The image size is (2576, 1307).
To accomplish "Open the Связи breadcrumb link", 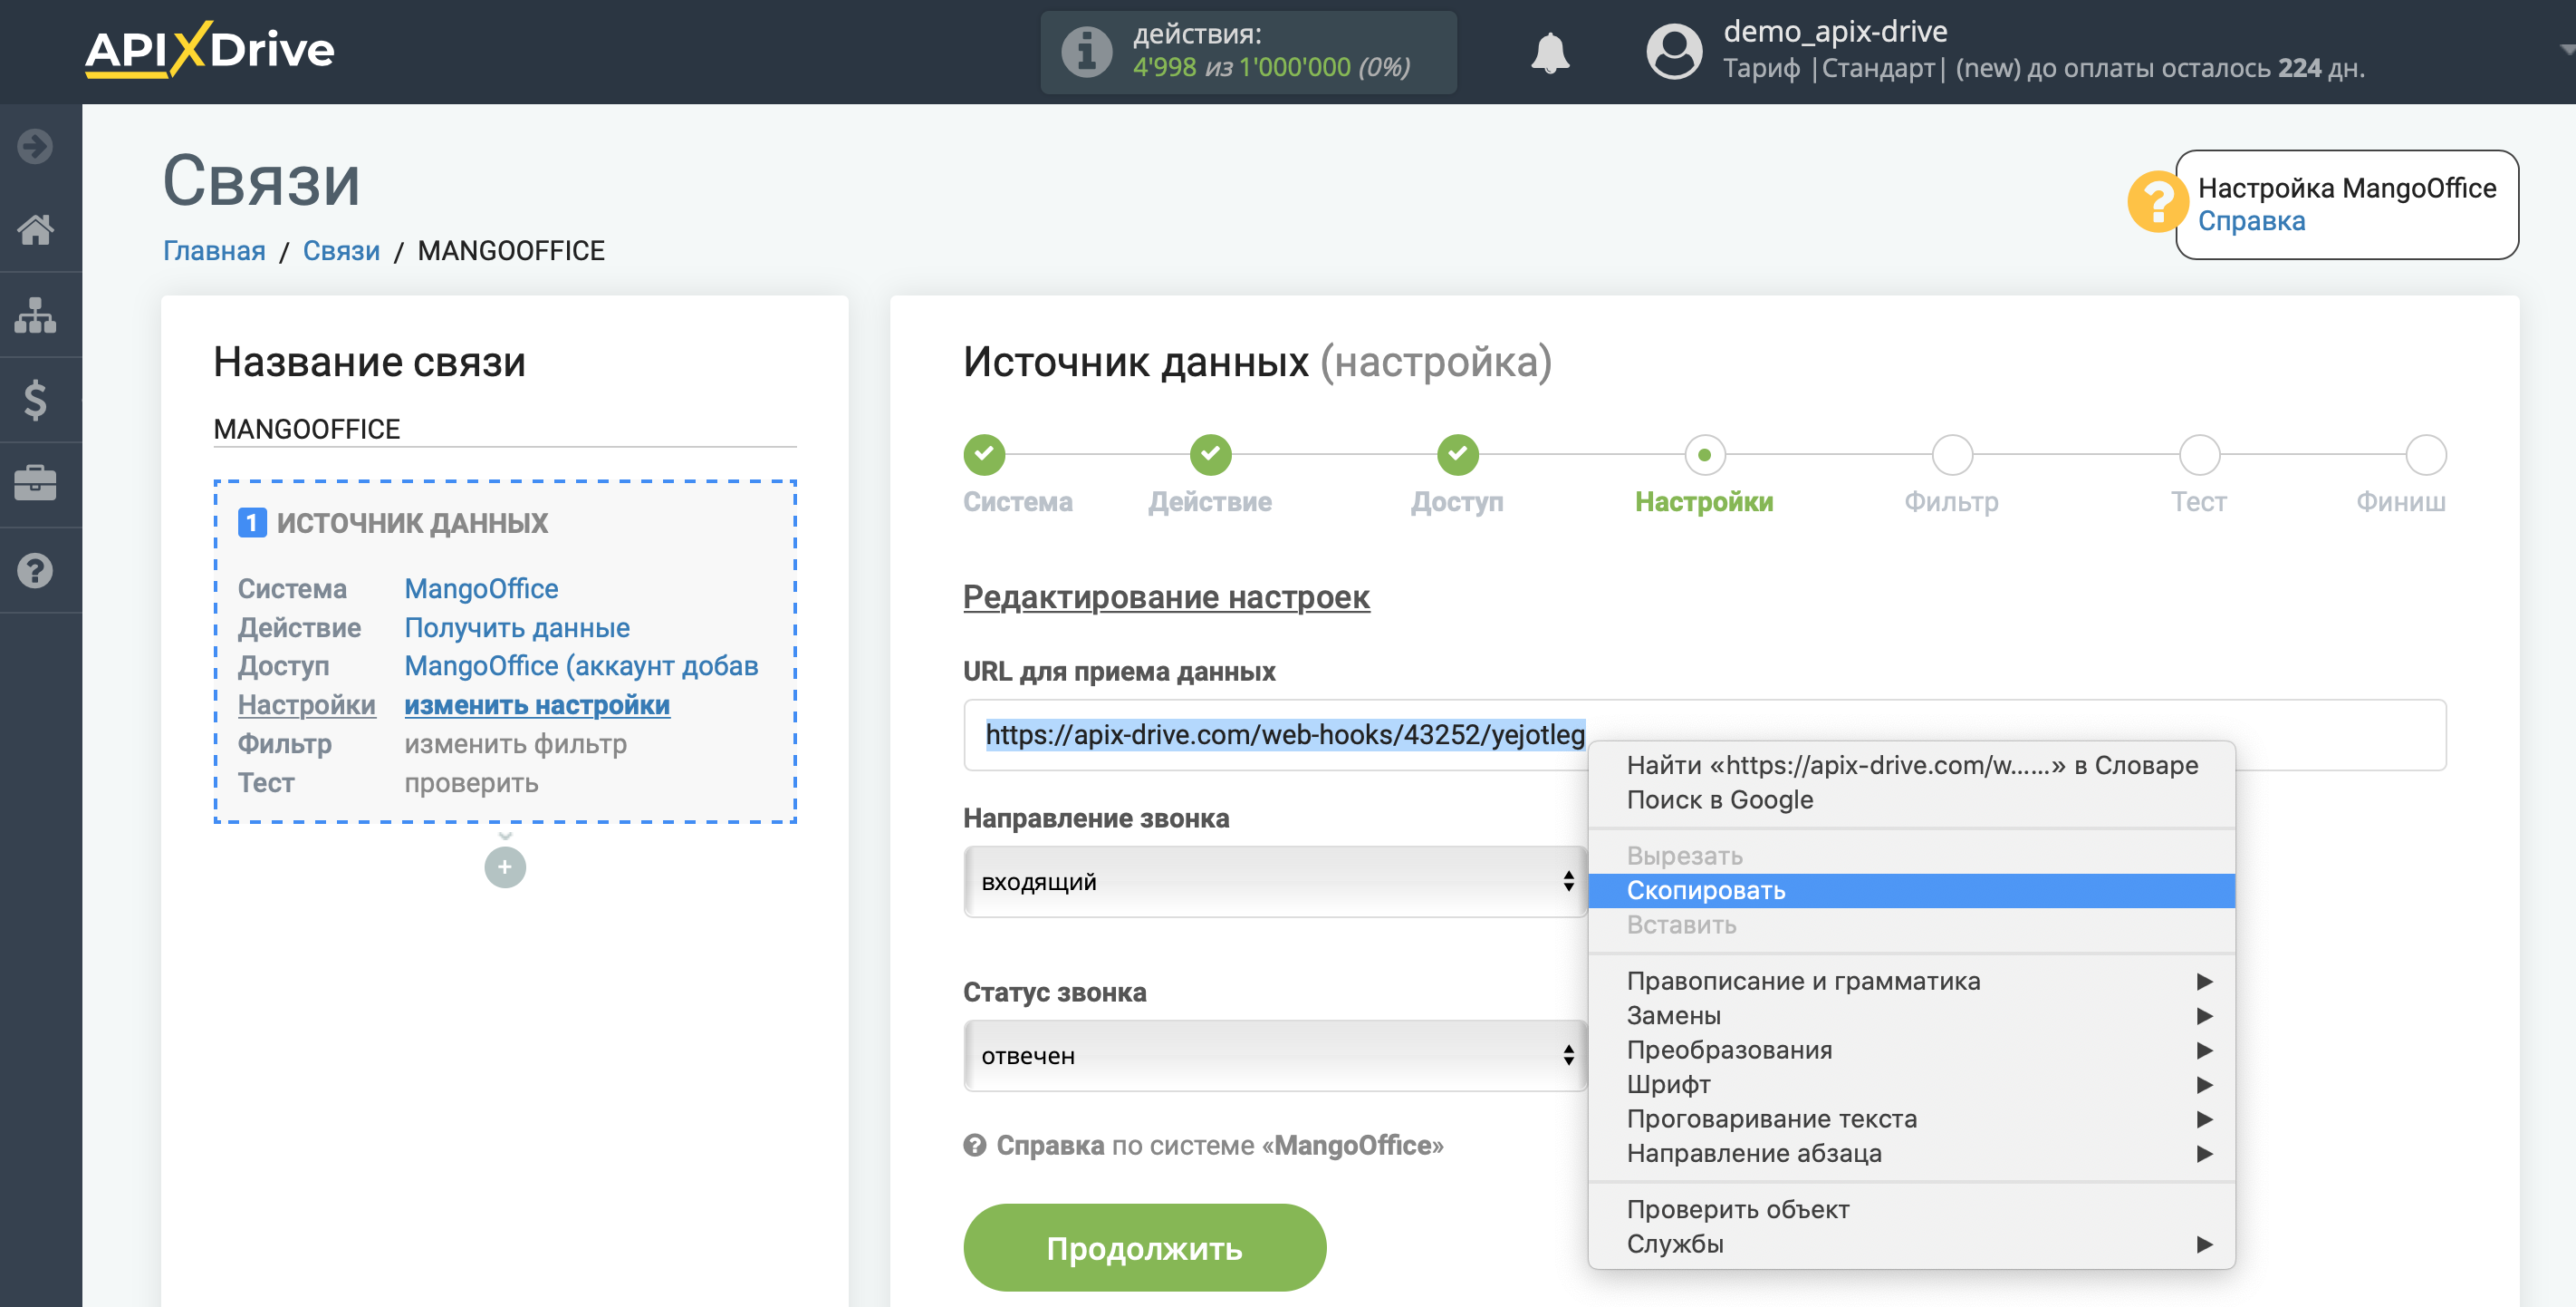I will point(341,250).
